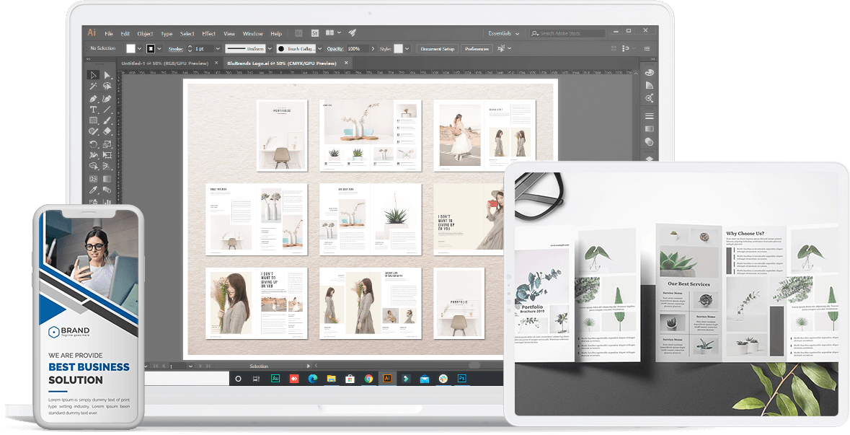
Task: Choose the Eyedropper tool
Action: pos(93,190)
